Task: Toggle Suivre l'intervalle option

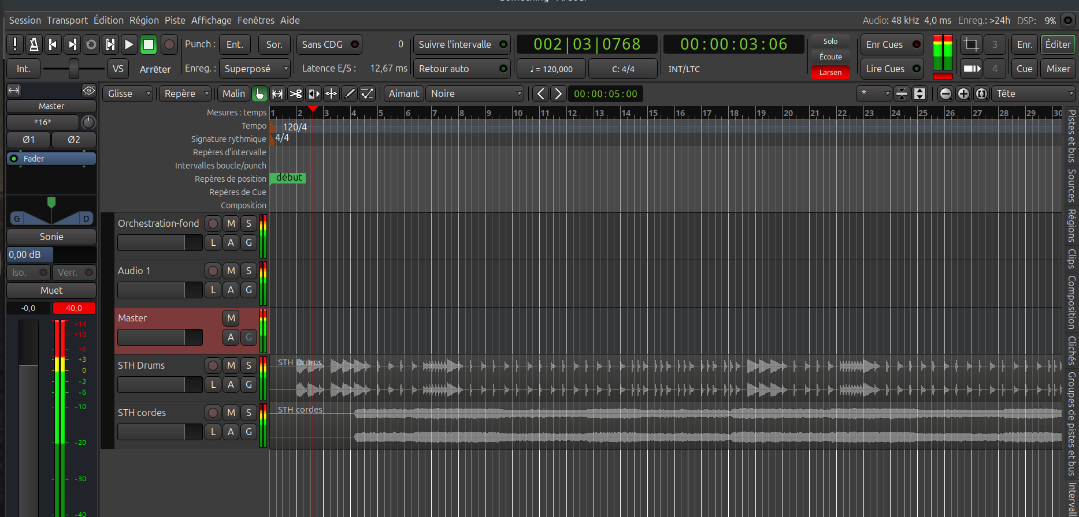Action: [x=461, y=44]
